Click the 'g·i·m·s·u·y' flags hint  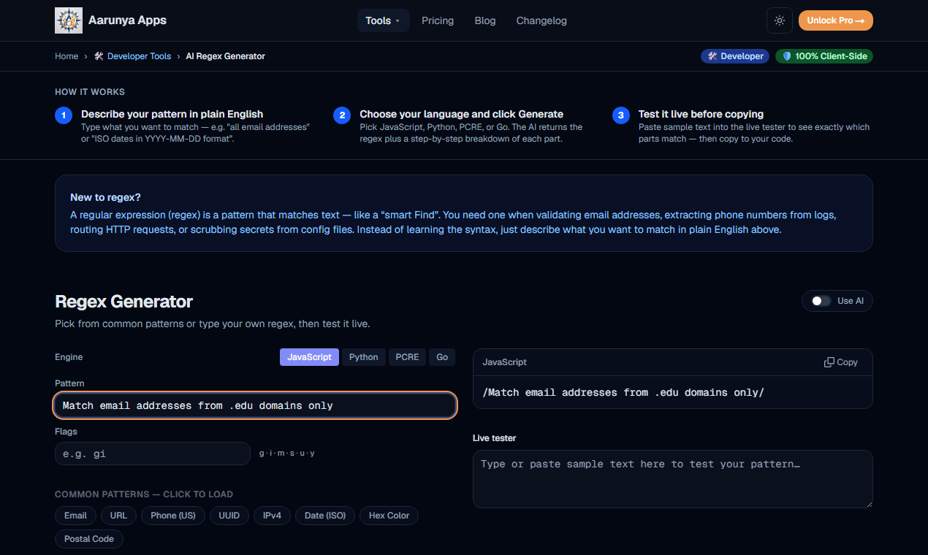[287, 453]
